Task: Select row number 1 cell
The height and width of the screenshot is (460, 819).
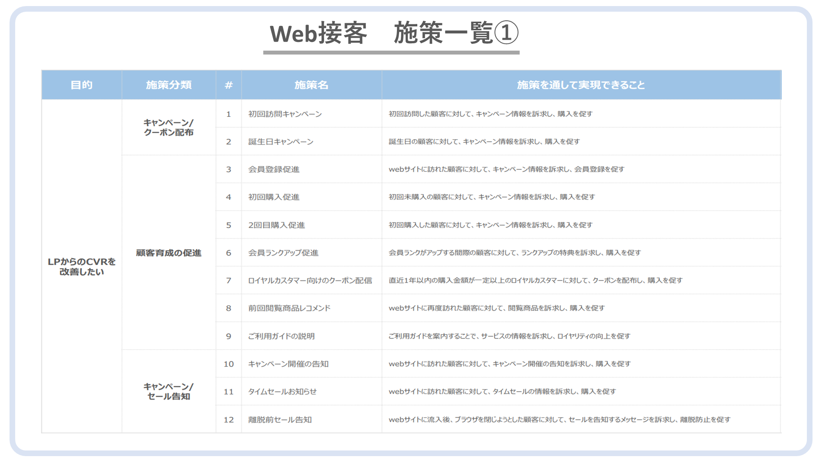Action: (x=229, y=114)
